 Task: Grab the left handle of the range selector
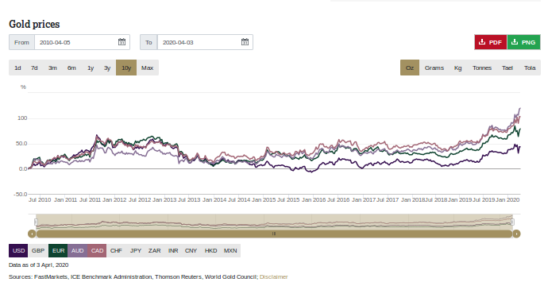point(36,222)
